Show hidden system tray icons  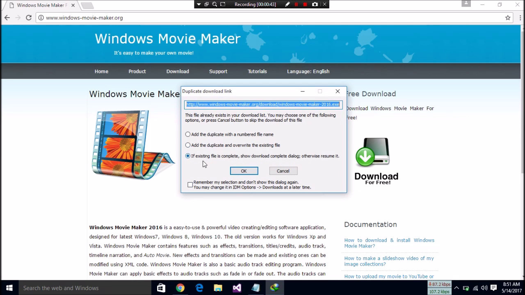click(457, 288)
